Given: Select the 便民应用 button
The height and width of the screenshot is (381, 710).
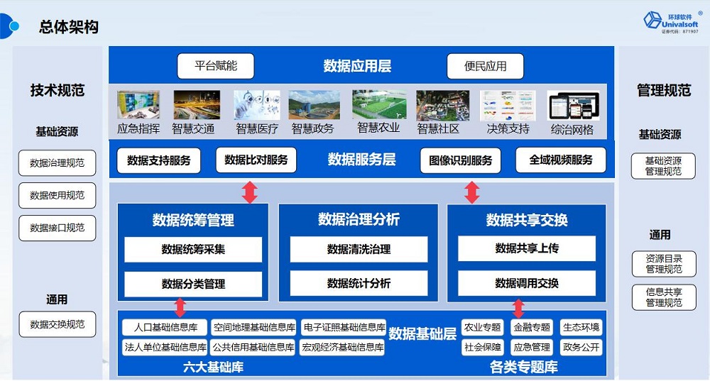Looking at the screenshot, I should point(486,67).
